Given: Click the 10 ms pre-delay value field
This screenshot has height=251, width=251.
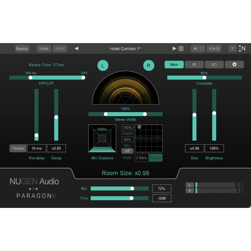Looking at the screenshot, I should coord(37,149).
